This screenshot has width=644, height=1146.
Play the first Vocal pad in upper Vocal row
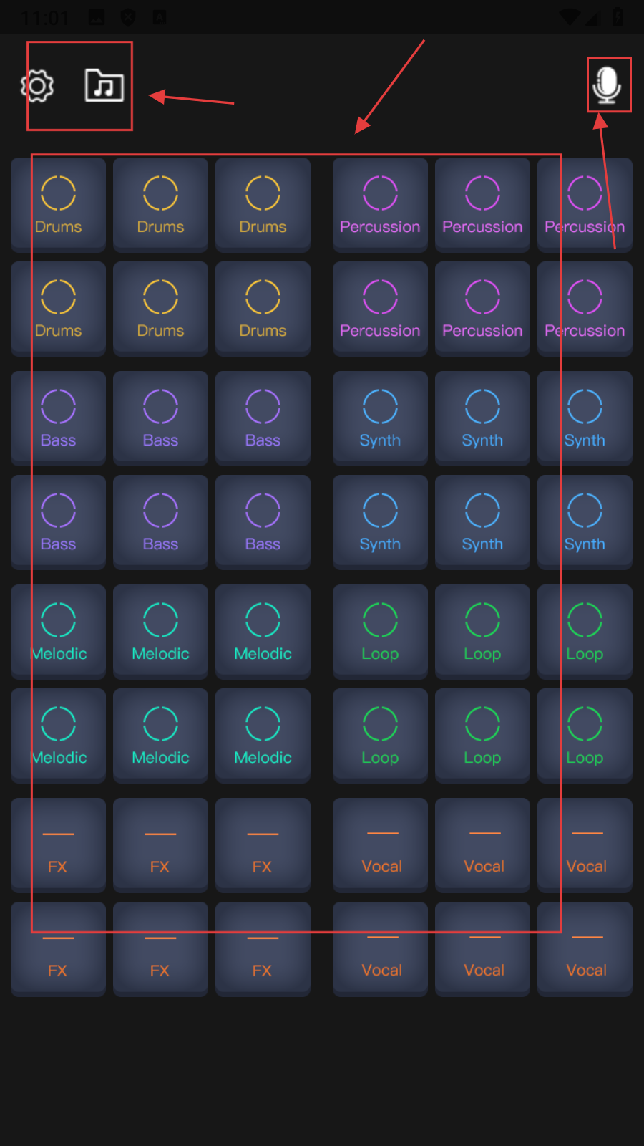[380, 845]
